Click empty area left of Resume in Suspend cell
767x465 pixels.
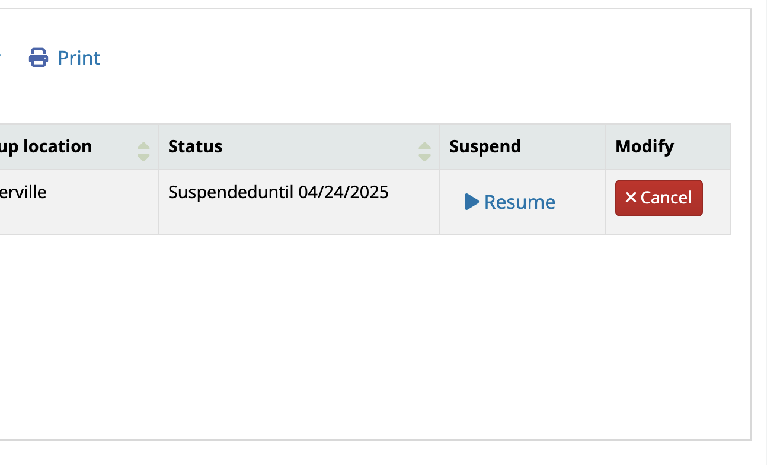coord(452,202)
